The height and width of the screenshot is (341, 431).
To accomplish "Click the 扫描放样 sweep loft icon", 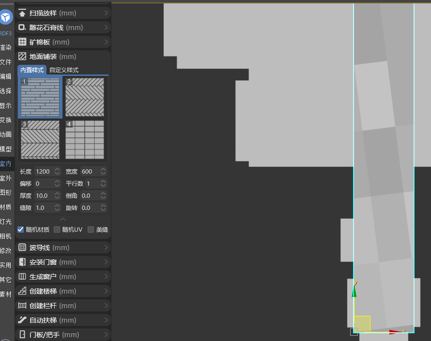I will pos(22,13).
